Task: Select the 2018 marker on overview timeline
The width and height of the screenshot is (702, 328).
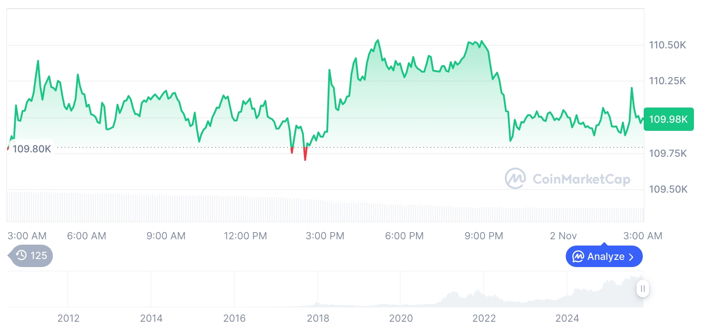Action: point(318,319)
